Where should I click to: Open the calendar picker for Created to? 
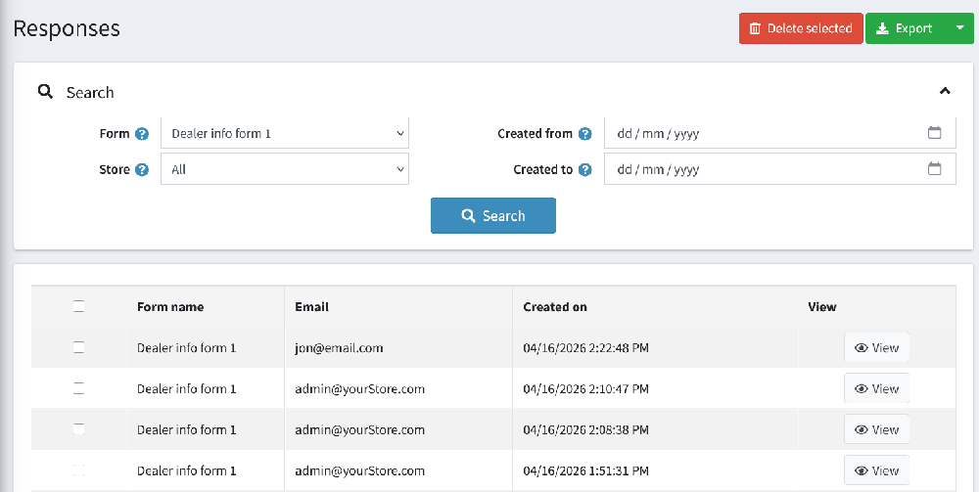935,168
